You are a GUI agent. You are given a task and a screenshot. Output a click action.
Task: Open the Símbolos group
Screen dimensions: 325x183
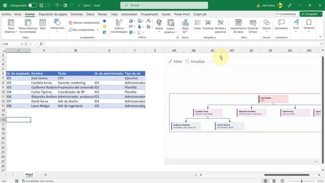pos(309,25)
